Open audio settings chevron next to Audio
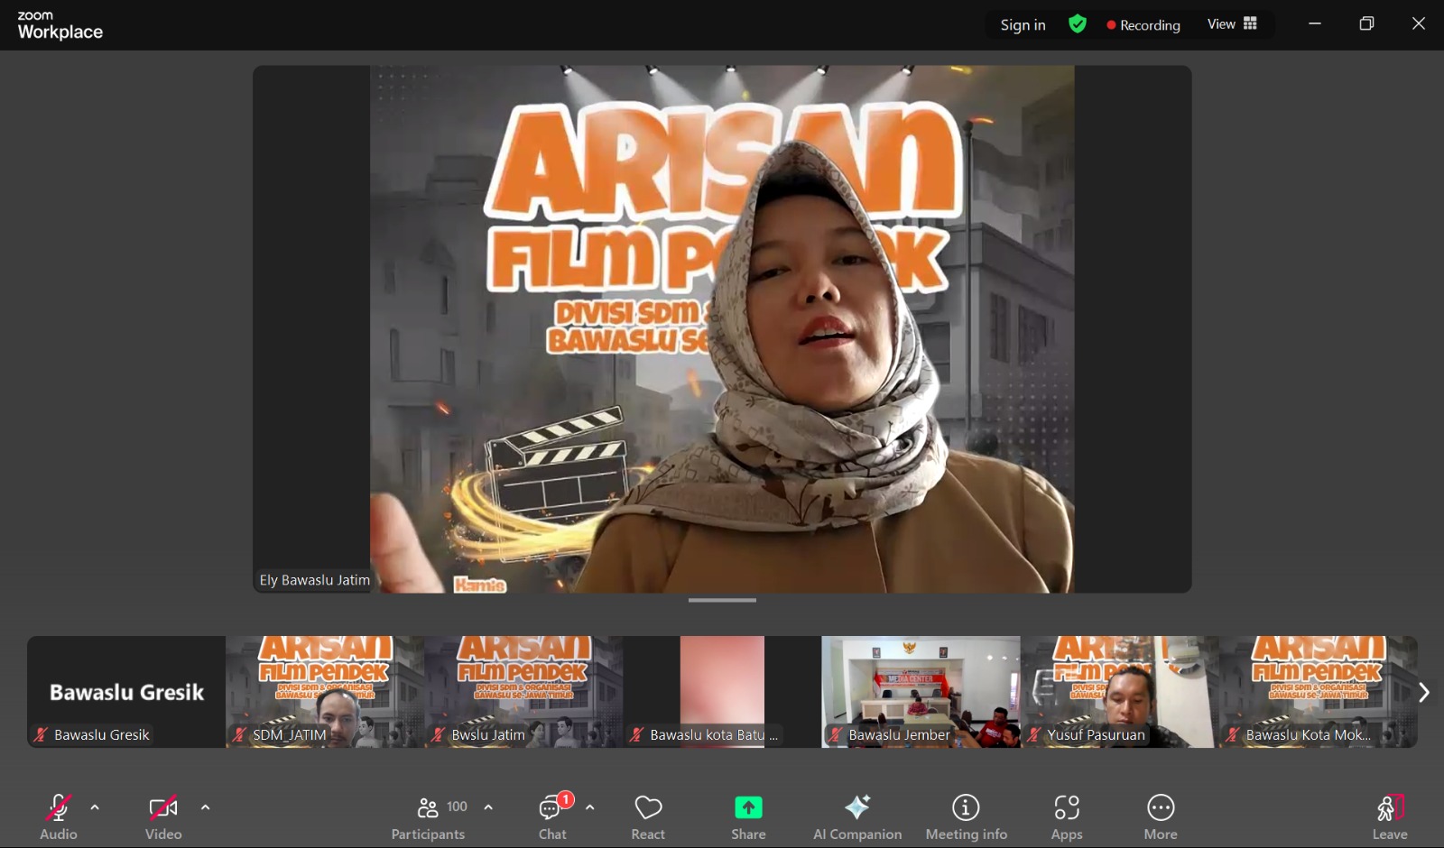The image size is (1444, 848). pyautogui.click(x=94, y=807)
